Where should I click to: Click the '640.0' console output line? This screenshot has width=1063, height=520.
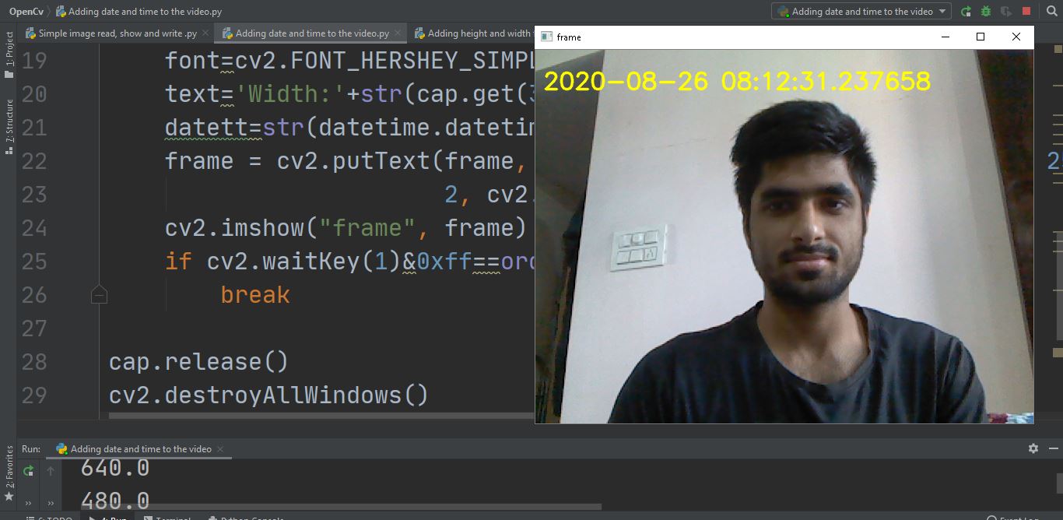115,468
